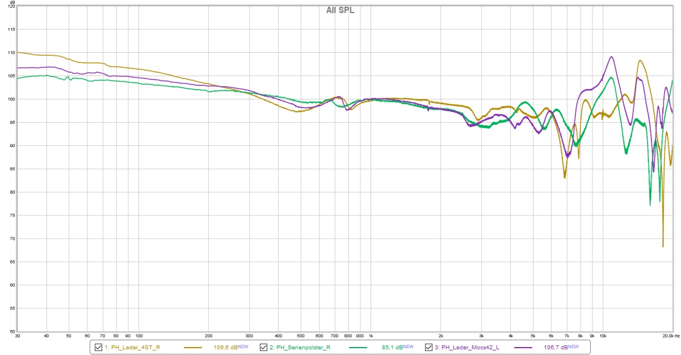Click the NEW tag beside 109,6 dB
The image size is (681, 355).
pyautogui.click(x=243, y=346)
